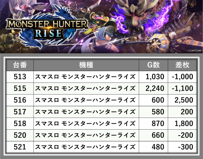The width and height of the screenshot is (203, 159).
Task: Click the 台番 column header
Action: click(20, 65)
